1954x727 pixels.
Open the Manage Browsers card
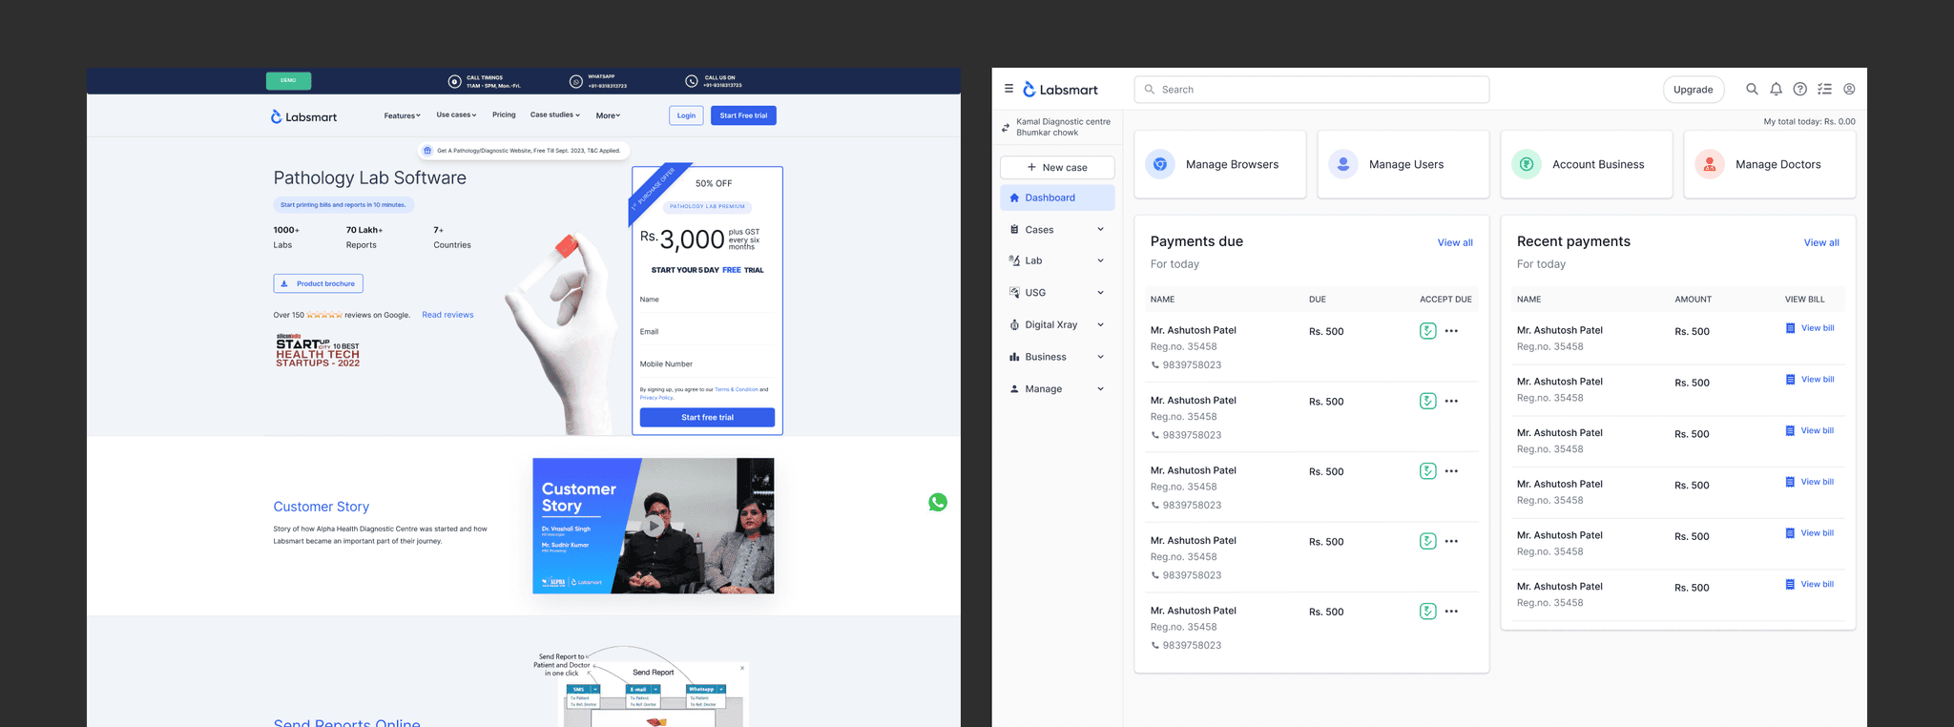click(1219, 164)
